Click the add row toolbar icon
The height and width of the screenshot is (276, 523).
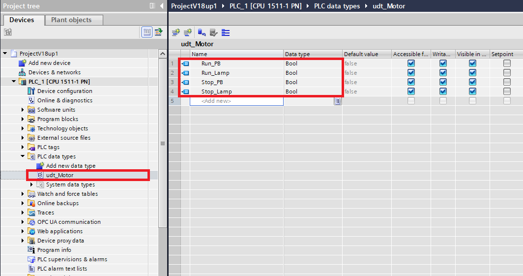click(188, 32)
